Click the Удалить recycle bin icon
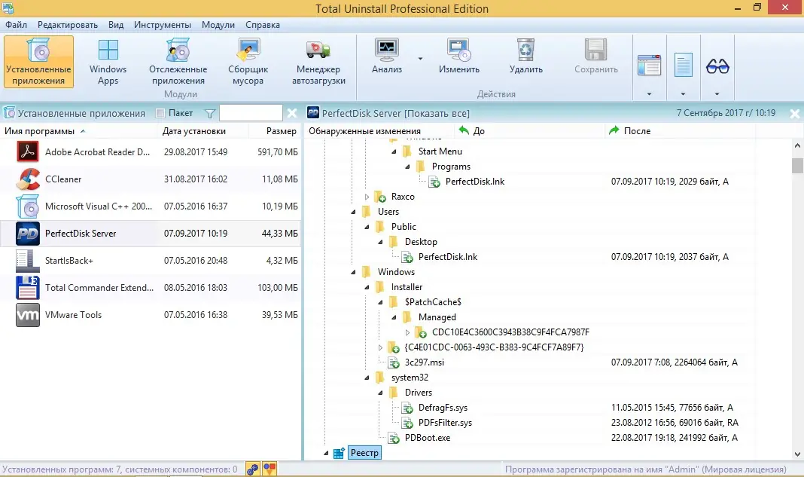 pos(525,50)
